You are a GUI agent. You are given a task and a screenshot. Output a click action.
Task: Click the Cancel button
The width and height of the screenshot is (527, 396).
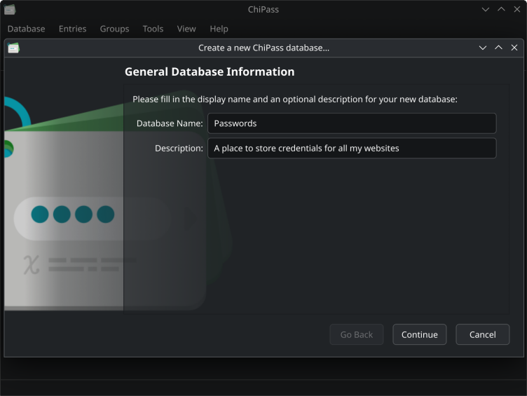pyautogui.click(x=483, y=334)
